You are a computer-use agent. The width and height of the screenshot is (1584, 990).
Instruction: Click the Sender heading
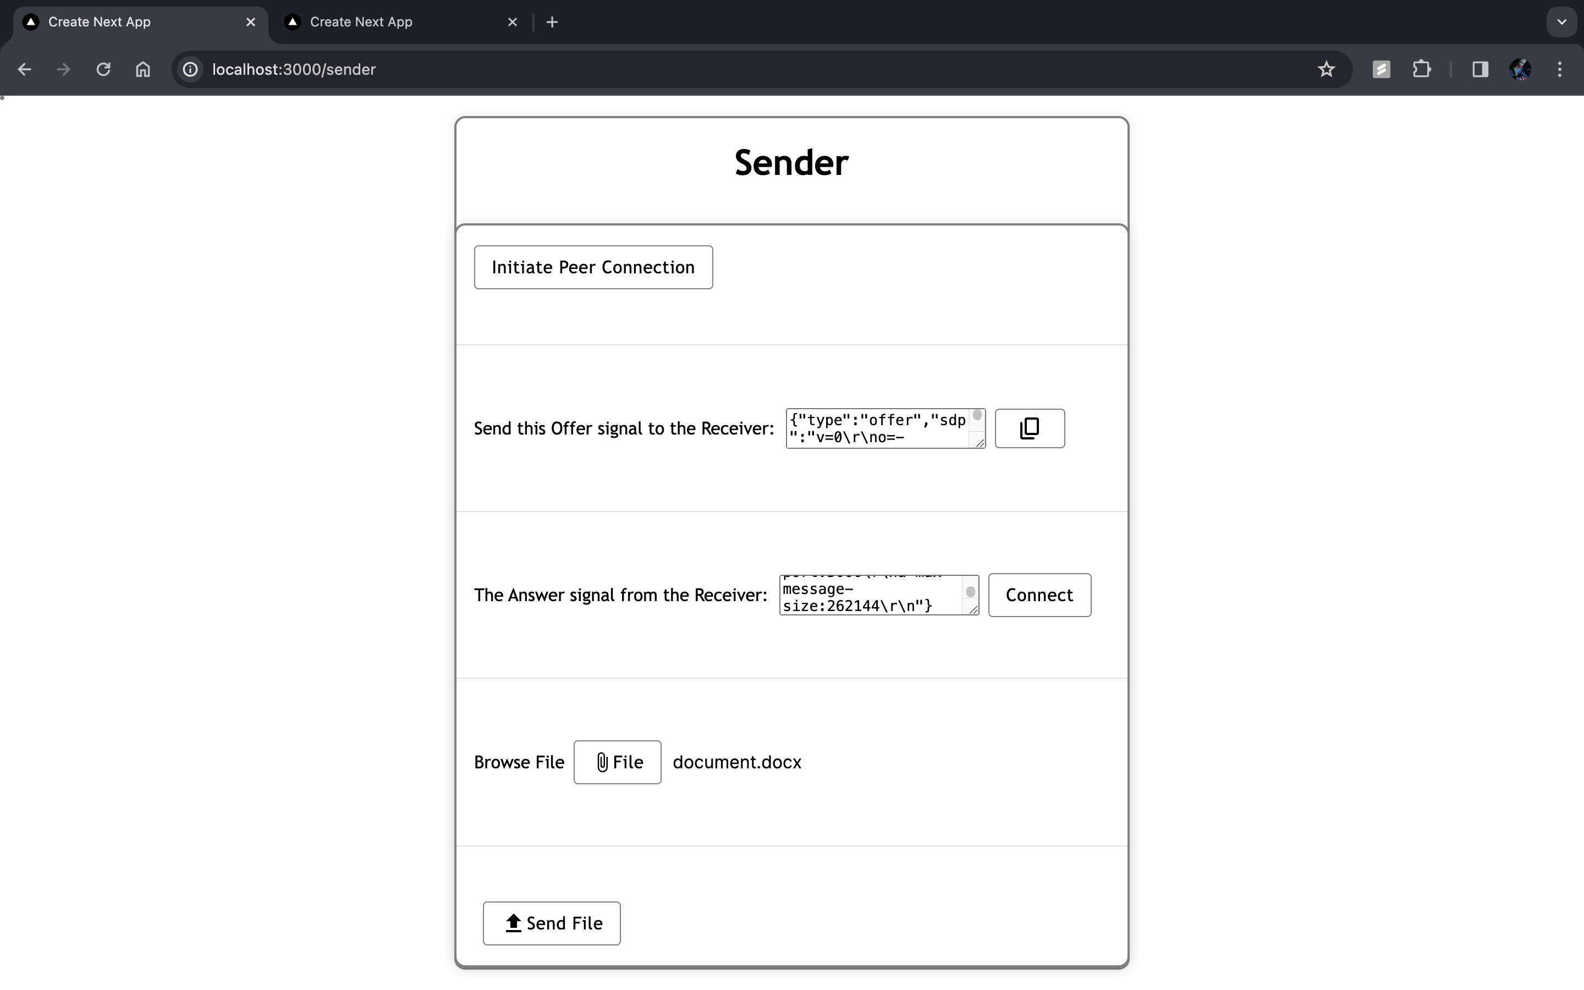[791, 162]
